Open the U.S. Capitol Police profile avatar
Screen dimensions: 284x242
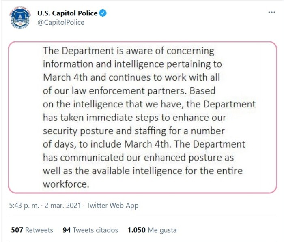tap(20, 17)
